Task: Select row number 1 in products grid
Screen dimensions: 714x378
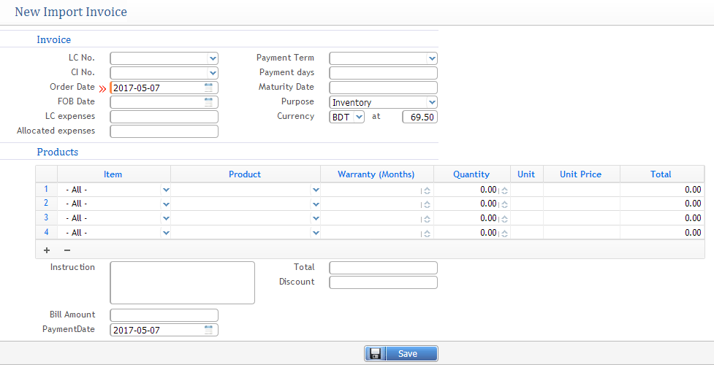Action: coord(46,189)
